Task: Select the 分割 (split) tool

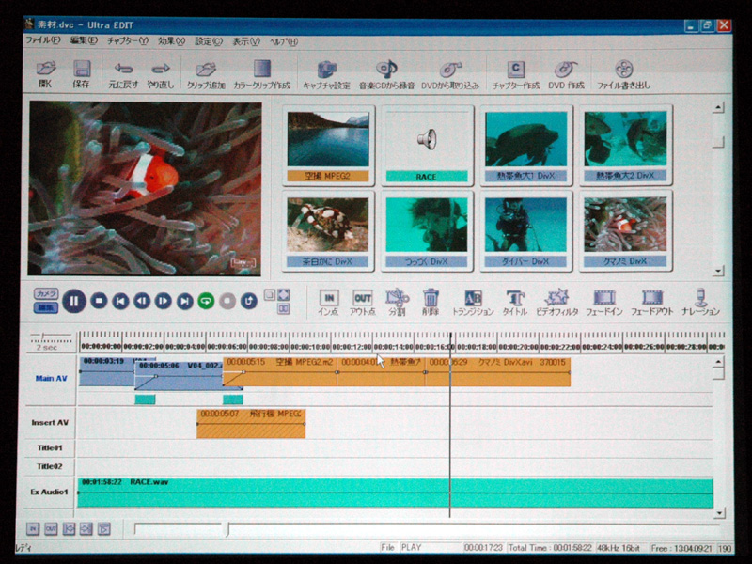Action: [x=397, y=299]
